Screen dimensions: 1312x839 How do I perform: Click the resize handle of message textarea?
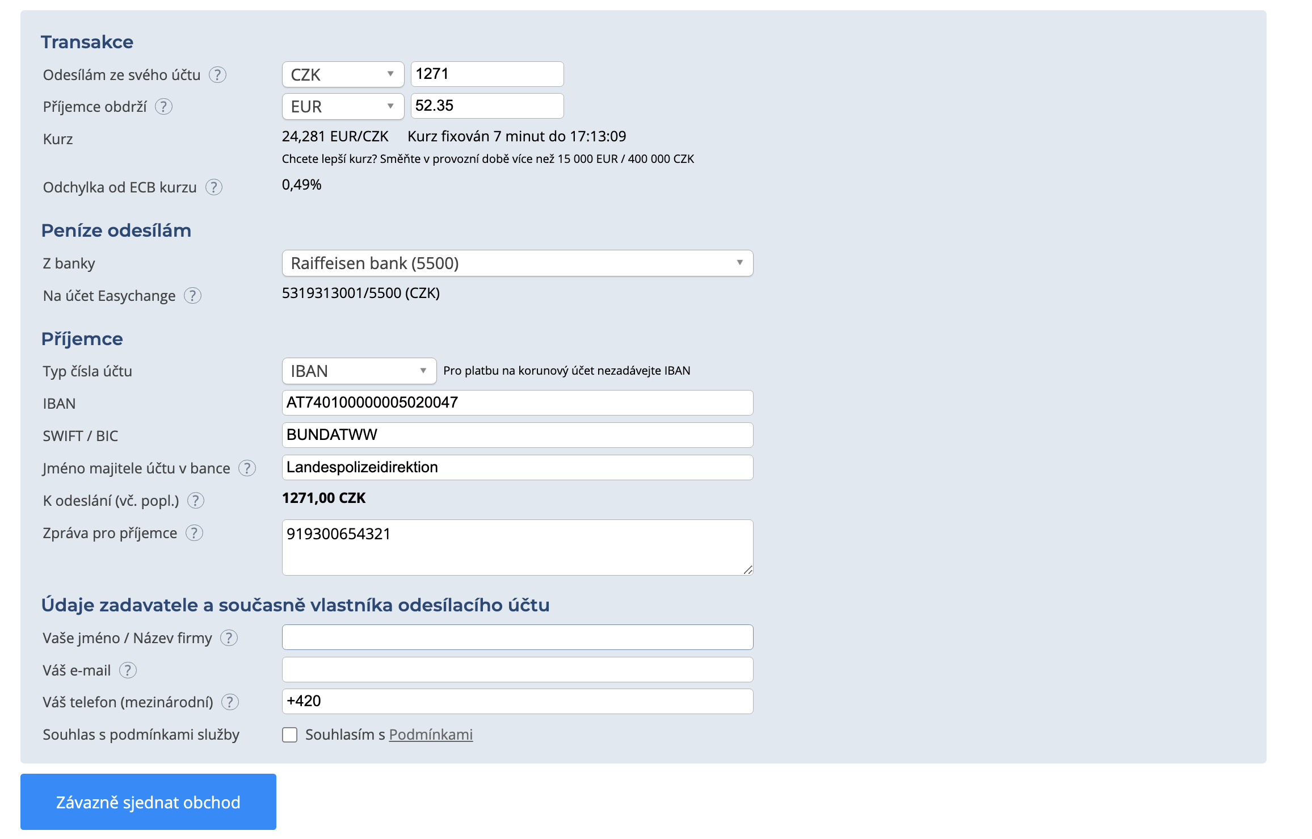click(x=748, y=570)
